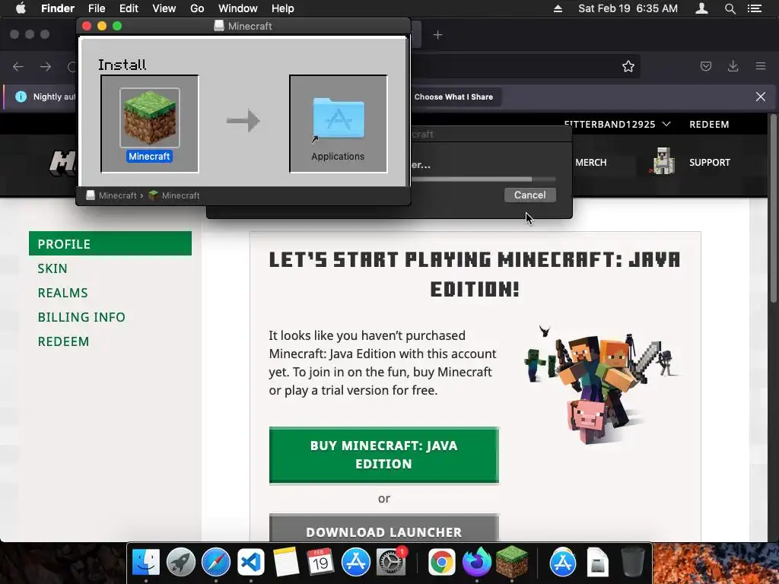Click the support iron golem icon
The image size is (779, 584).
coord(663,161)
